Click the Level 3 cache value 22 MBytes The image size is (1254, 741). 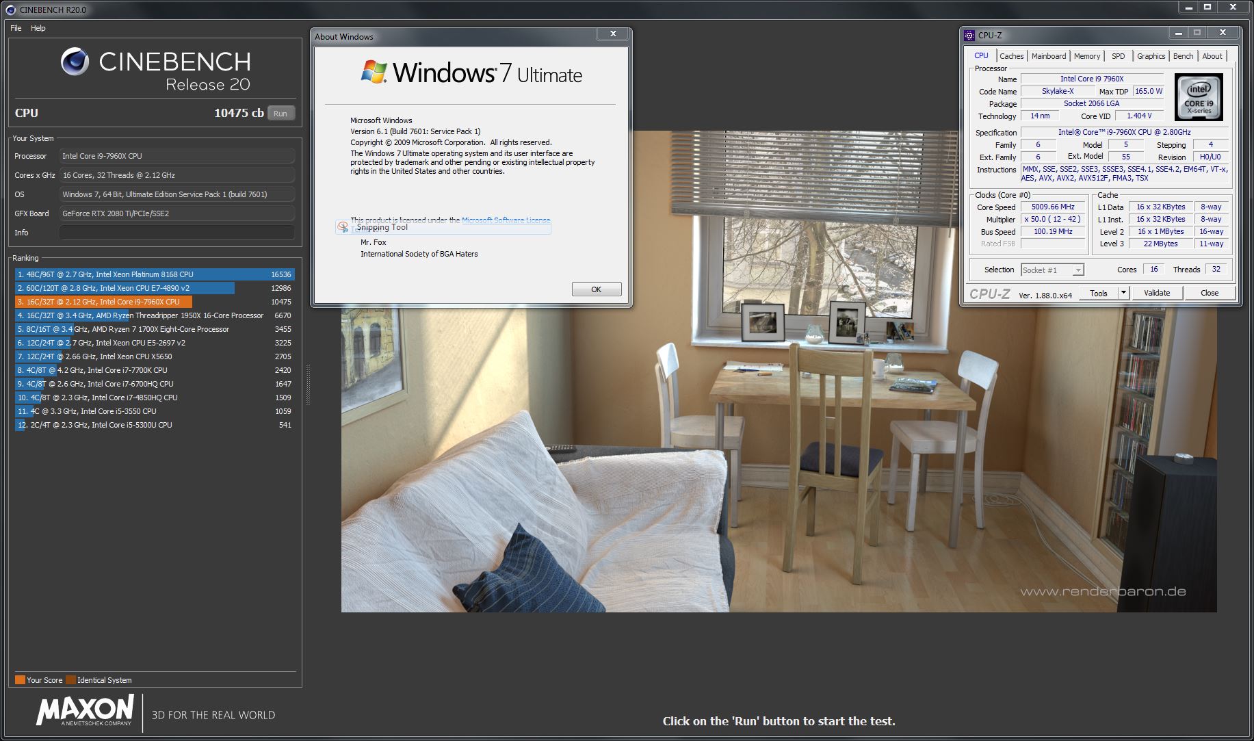(x=1160, y=244)
